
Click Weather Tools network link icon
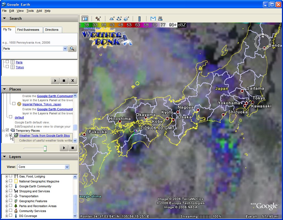(x=16, y=135)
